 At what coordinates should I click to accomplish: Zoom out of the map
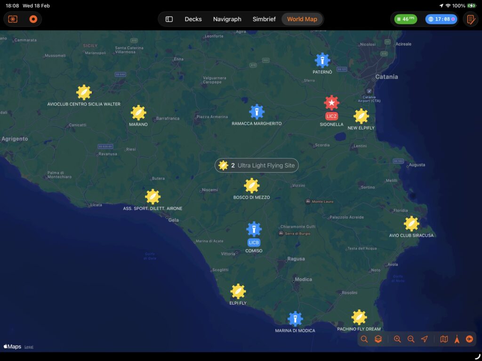click(x=411, y=339)
